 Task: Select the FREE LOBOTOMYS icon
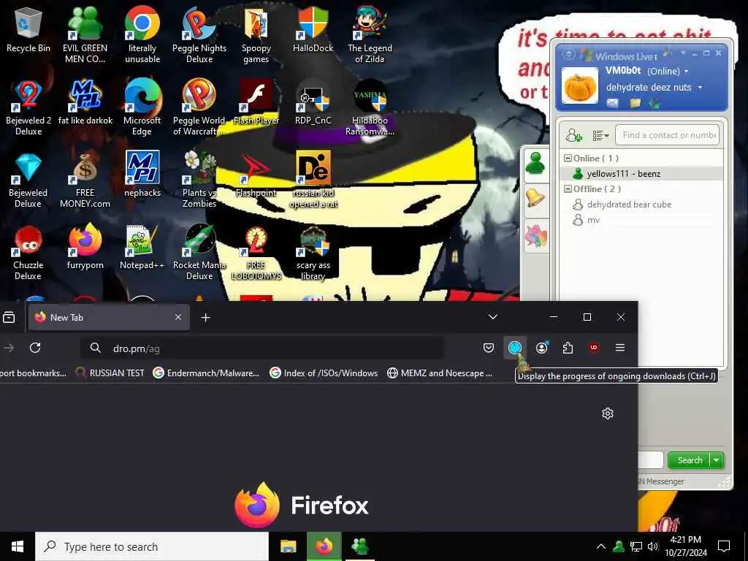(256, 253)
